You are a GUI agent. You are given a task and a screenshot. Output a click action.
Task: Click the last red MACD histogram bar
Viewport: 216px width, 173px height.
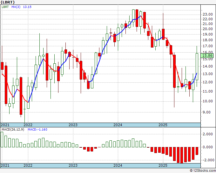click(197, 151)
